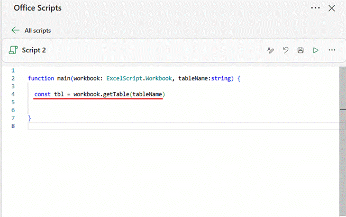
Task: Click the closing brace on line 7
Action: click(29, 118)
